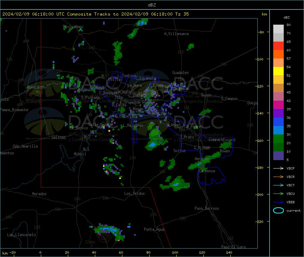Click the Paso_El_Loro map label

coord(233,247)
